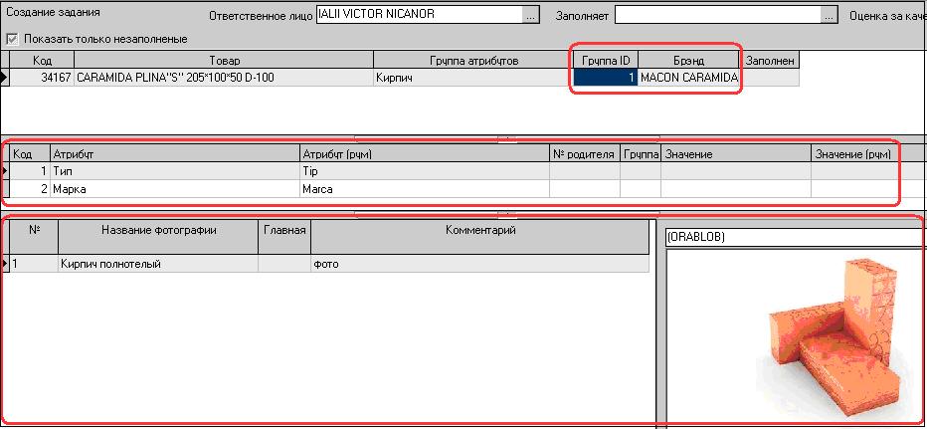
Task: Click the Ответственное лицо input field
Action: 420,15
